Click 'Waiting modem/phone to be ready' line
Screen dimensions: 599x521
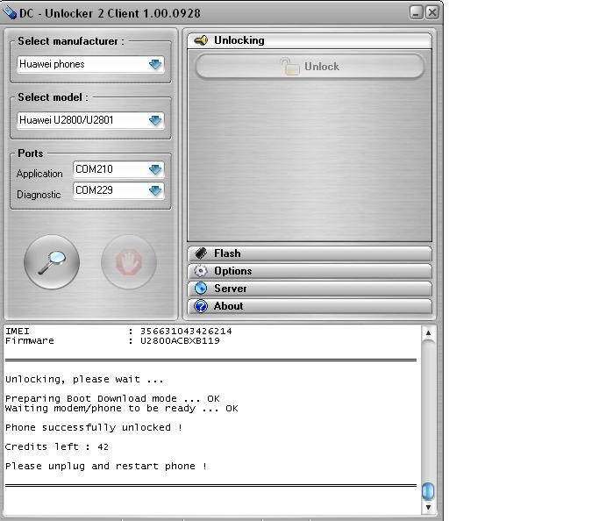point(122,409)
